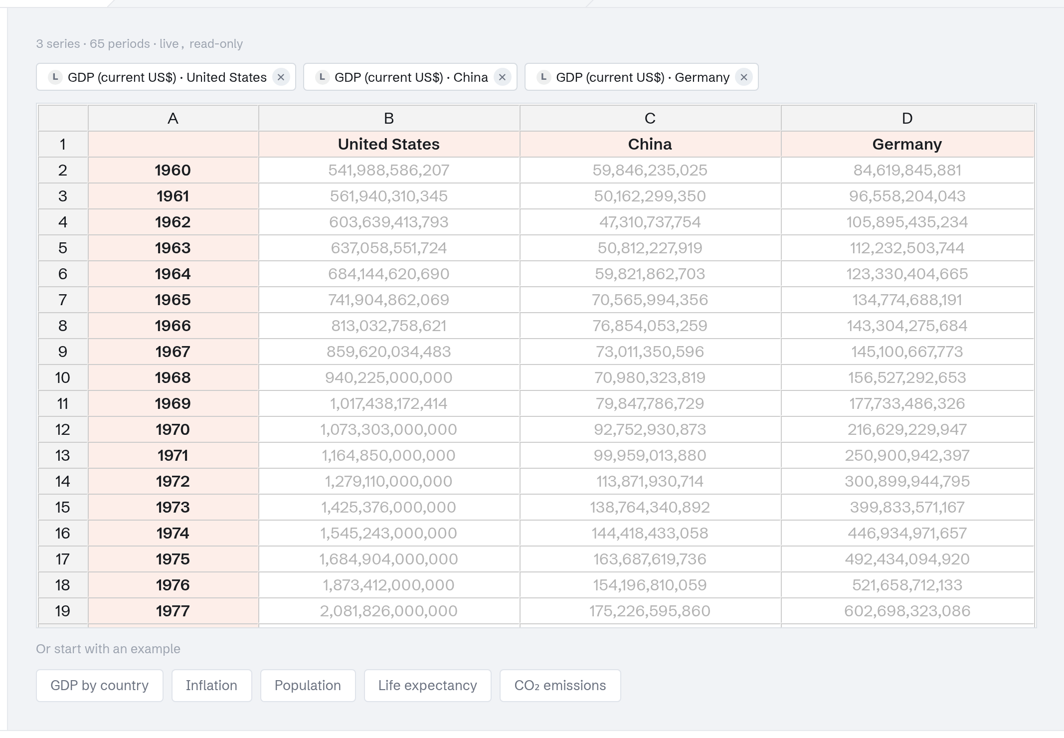Select the GDP Germany series chip
The width and height of the screenshot is (1064, 738).
click(642, 77)
